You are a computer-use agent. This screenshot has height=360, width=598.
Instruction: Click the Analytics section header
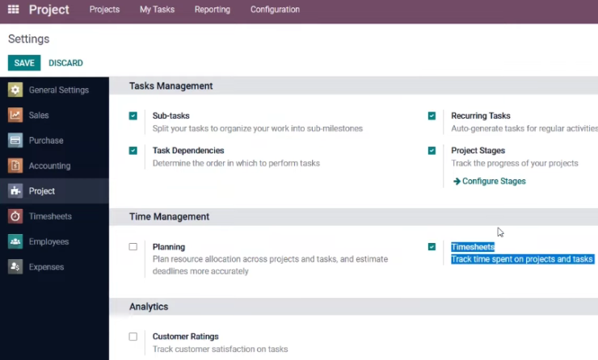click(149, 307)
